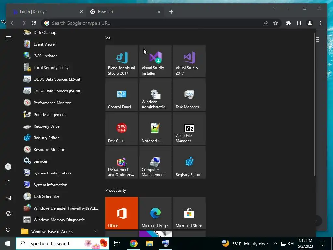Expand the Start menu hamburger button
Screen dimensions: 333x250
click(8, 38)
